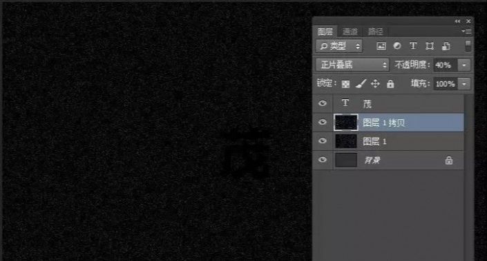Collapse the panel with double arrows
487x261 pixels.
pos(457,21)
